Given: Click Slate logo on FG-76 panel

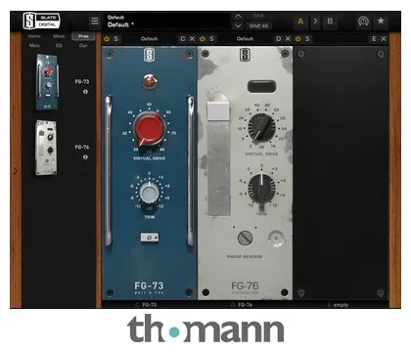Looking at the screenshot, I should pyautogui.click(x=245, y=55).
